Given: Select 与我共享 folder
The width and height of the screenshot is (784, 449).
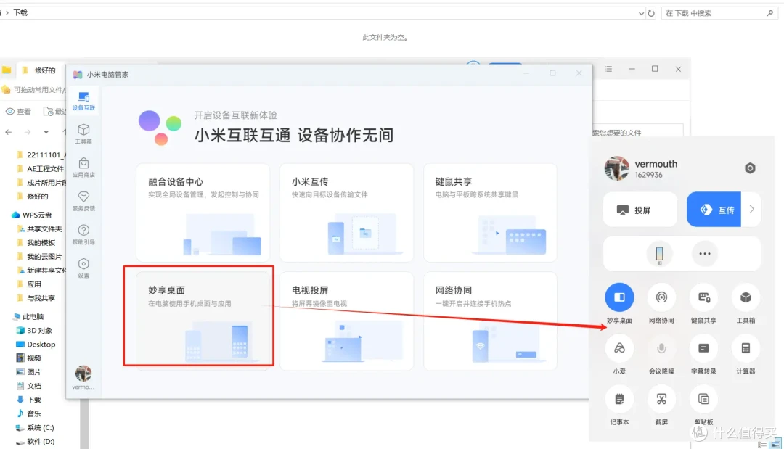Looking at the screenshot, I should (36, 298).
